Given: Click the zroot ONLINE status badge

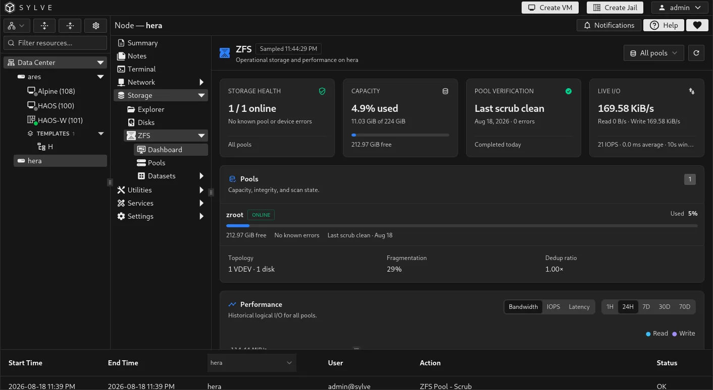Looking at the screenshot, I should [261, 215].
